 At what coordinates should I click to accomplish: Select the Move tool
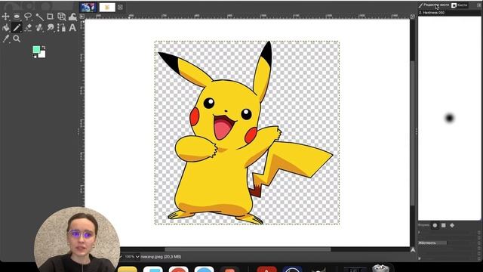tap(5, 17)
